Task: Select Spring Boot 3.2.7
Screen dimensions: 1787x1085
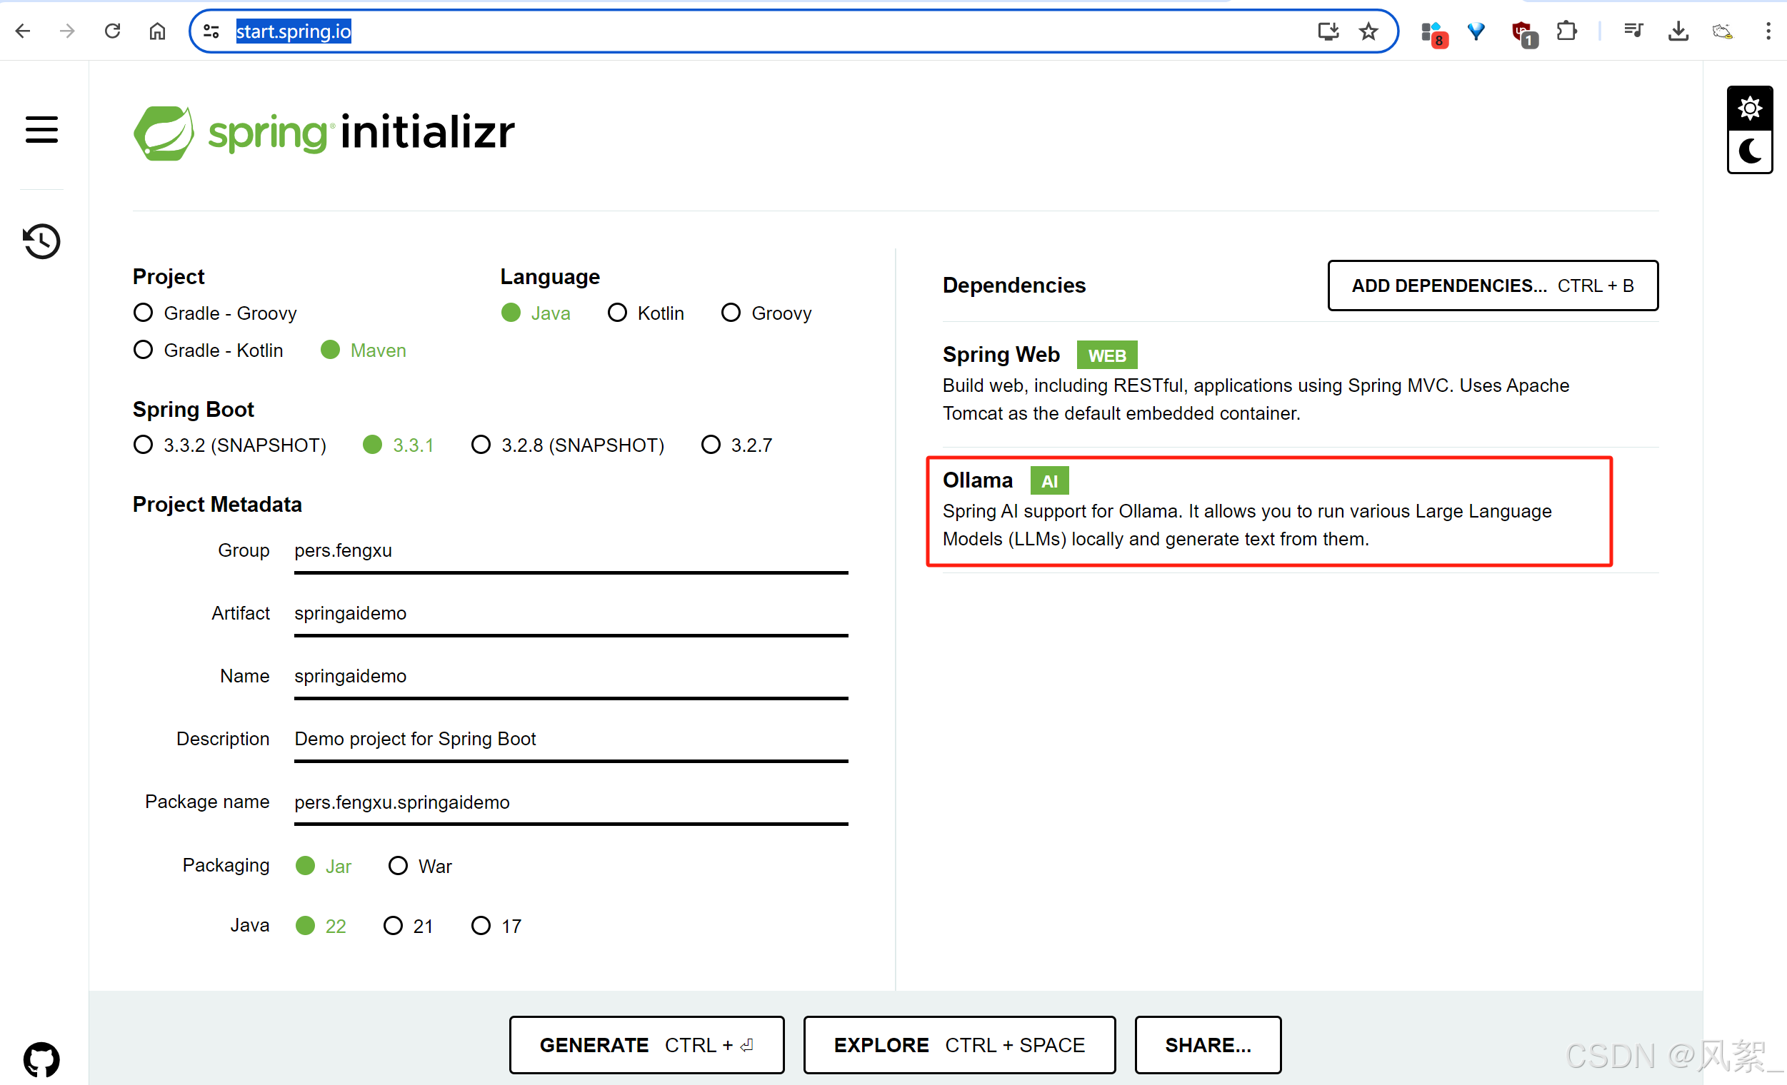Action: 737,445
